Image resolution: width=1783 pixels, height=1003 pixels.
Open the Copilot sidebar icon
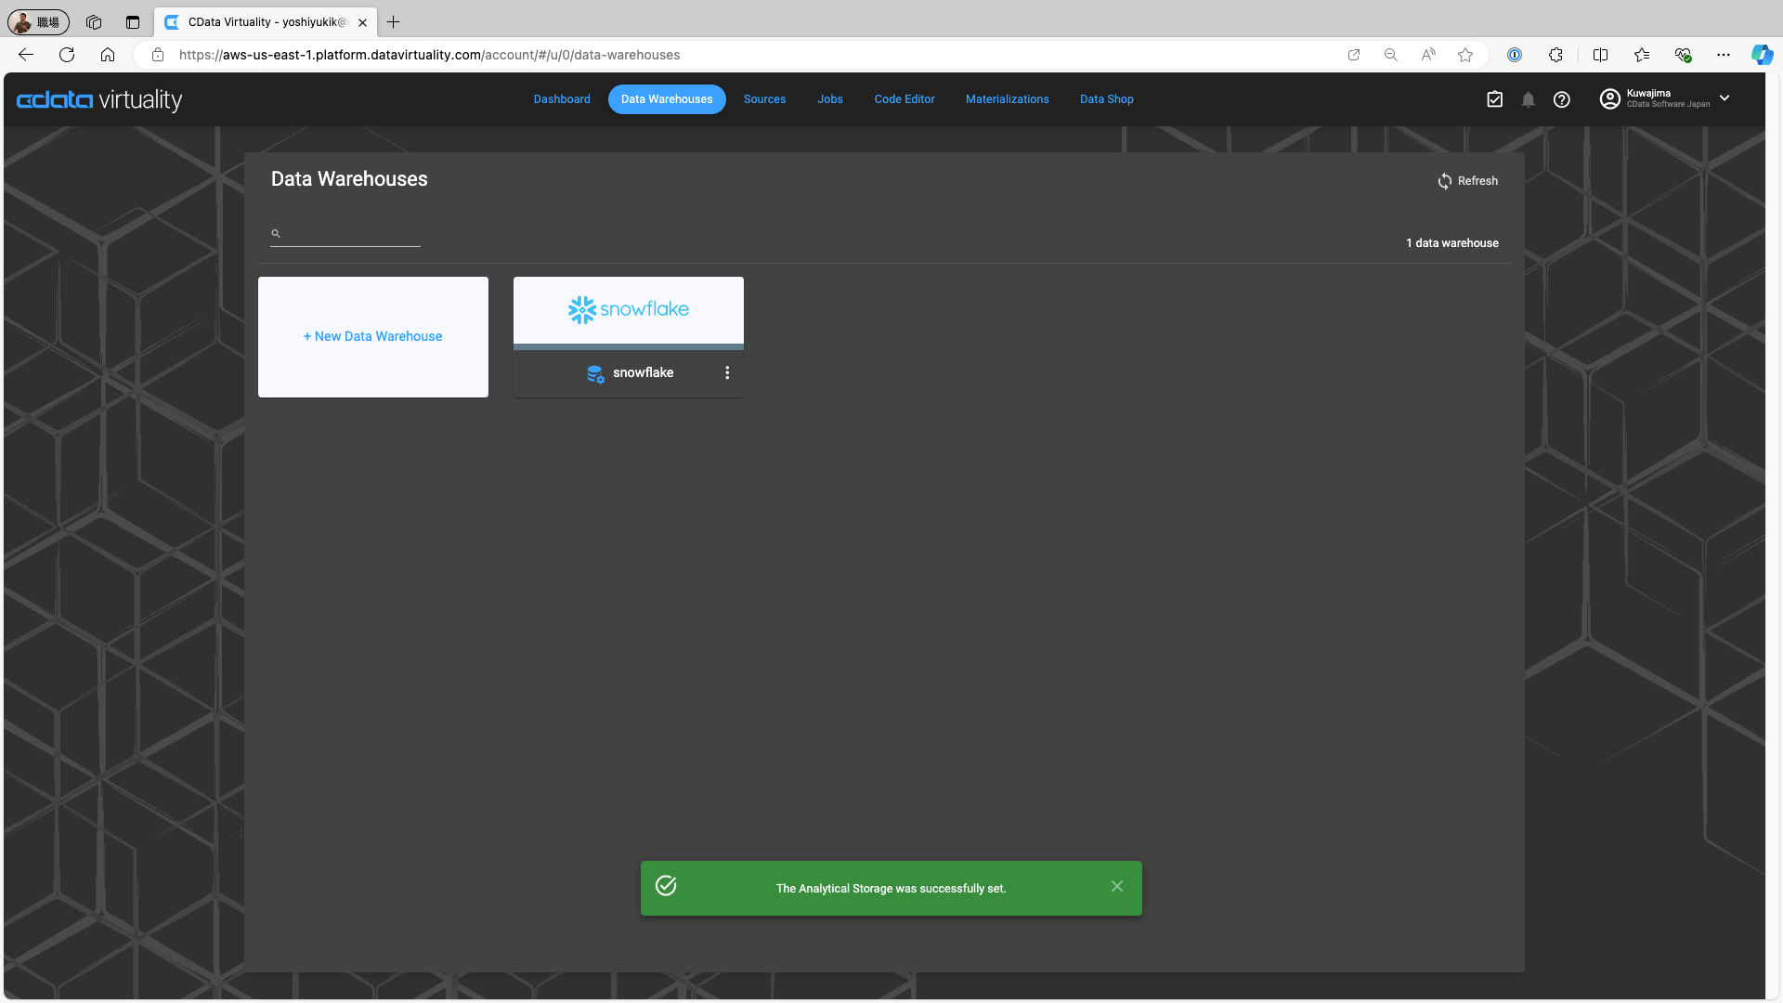tap(1761, 55)
